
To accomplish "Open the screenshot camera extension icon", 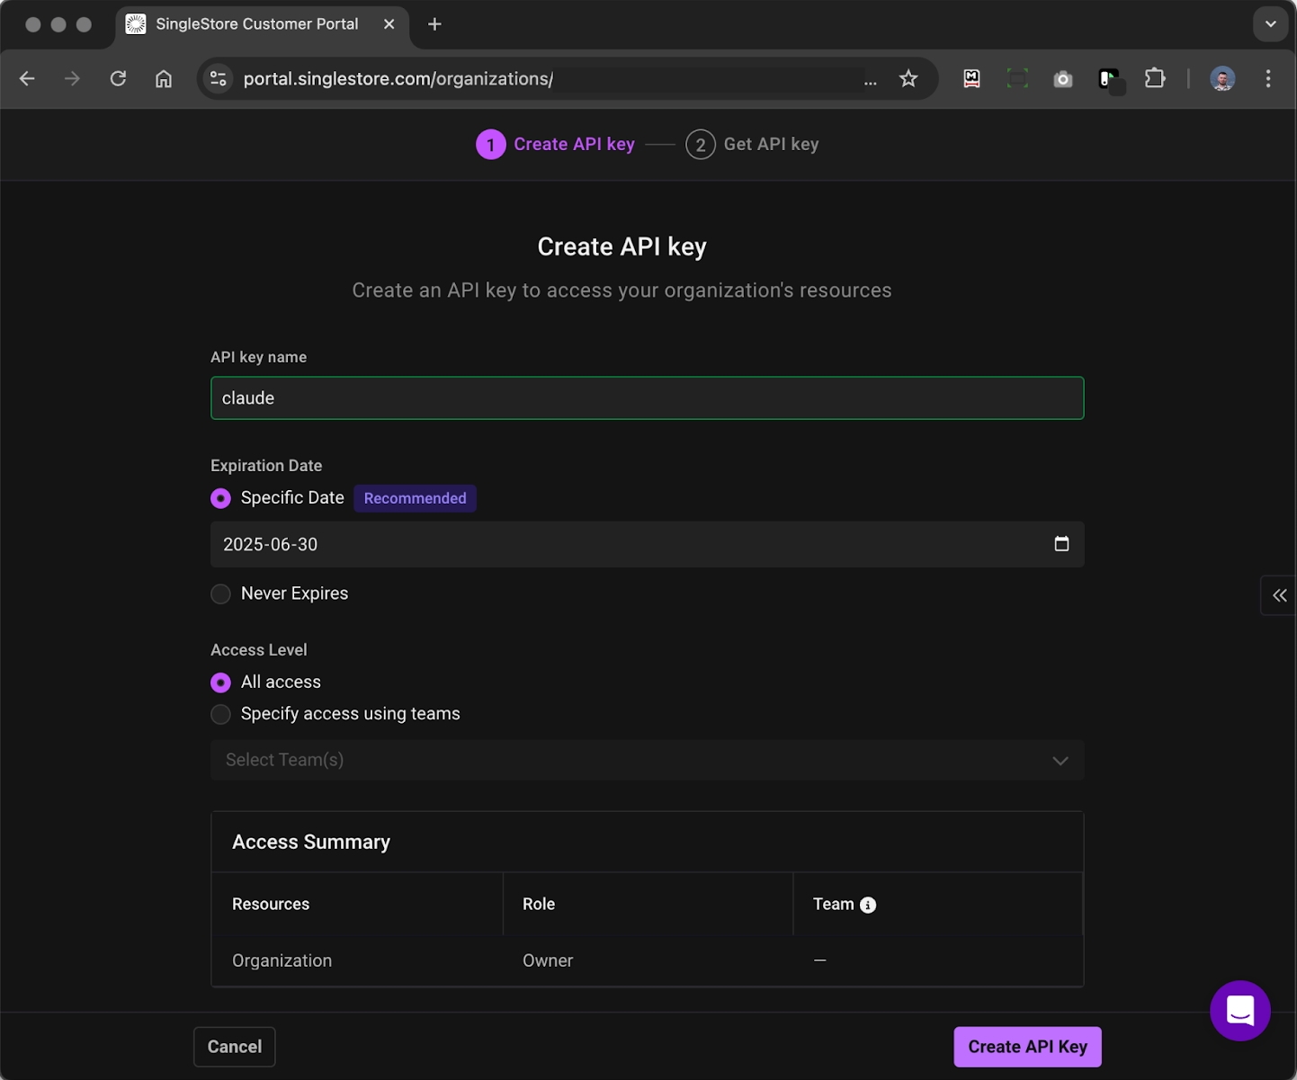I will pyautogui.click(x=1063, y=79).
